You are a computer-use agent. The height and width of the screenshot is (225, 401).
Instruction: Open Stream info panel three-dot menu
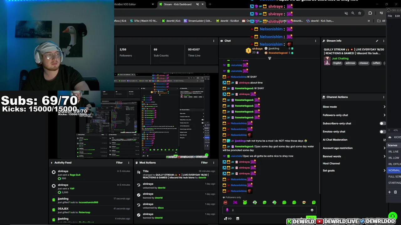tap(383, 41)
